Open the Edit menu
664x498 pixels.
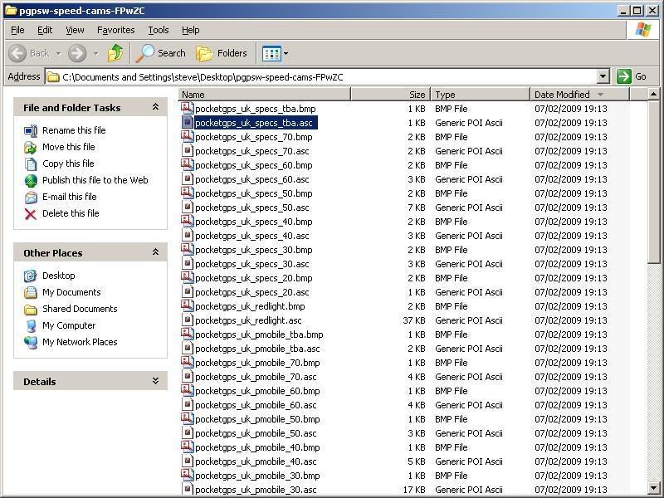tap(45, 30)
